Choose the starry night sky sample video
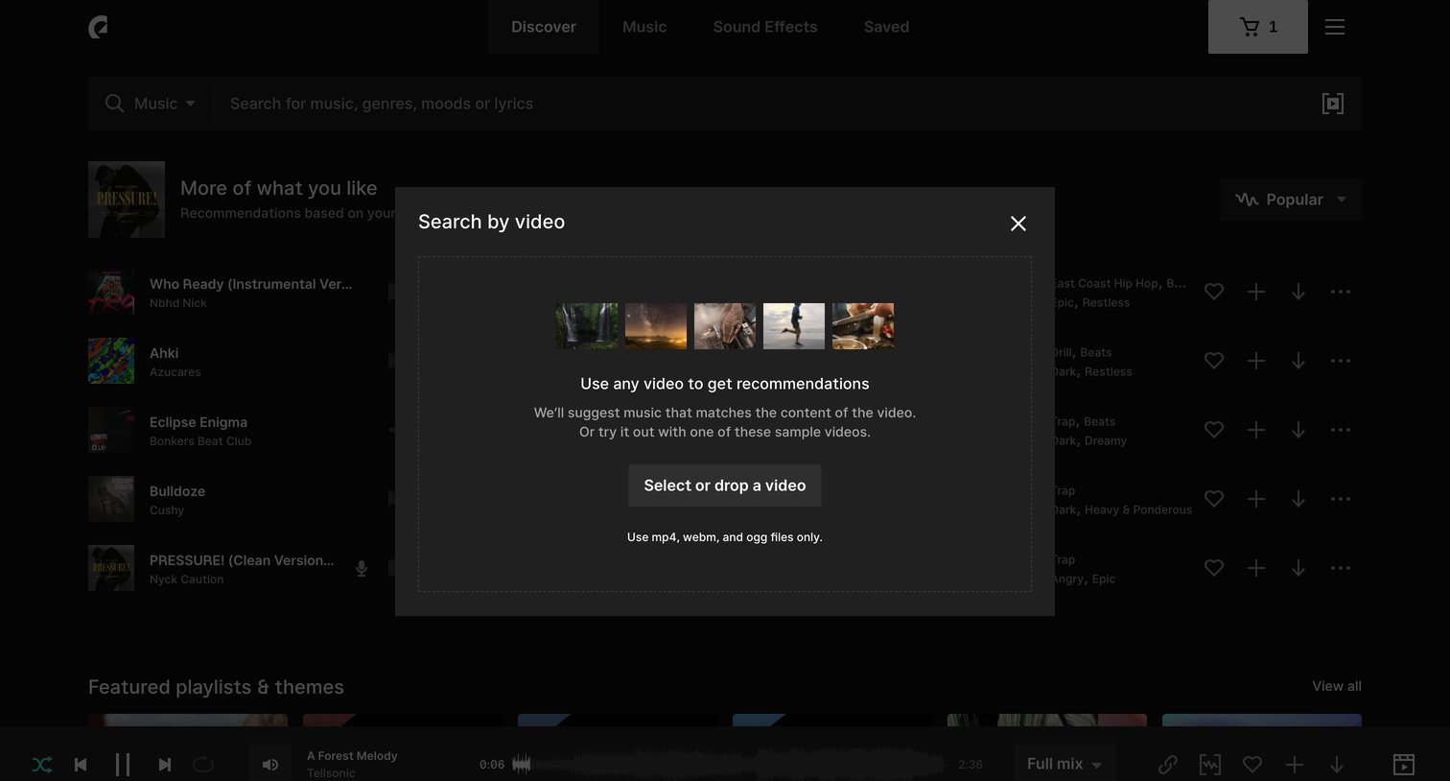Image resolution: width=1450 pixels, height=781 pixels. tap(656, 326)
